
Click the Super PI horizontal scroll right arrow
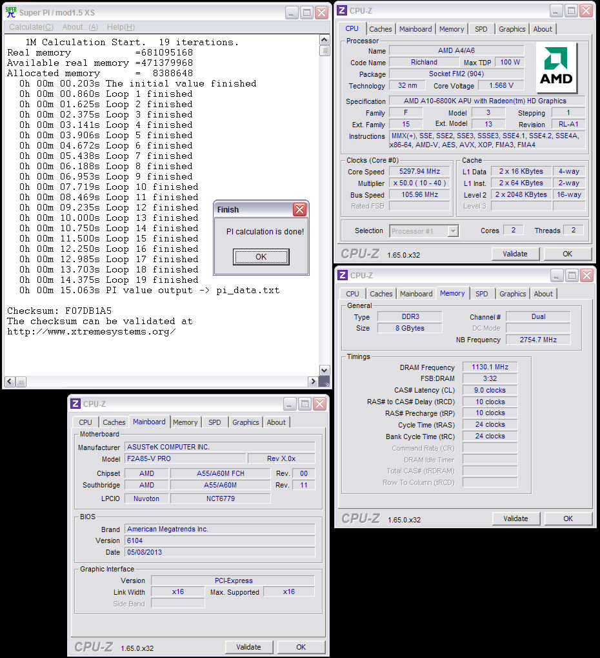(x=313, y=382)
